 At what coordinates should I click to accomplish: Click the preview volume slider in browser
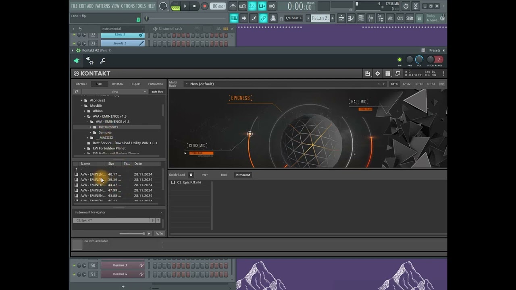tap(132, 234)
